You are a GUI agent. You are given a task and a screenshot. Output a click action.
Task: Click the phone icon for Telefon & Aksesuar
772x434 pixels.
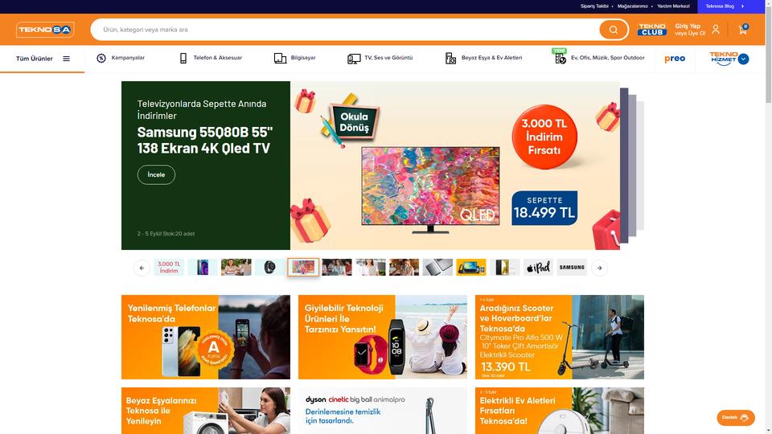click(183, 58)
